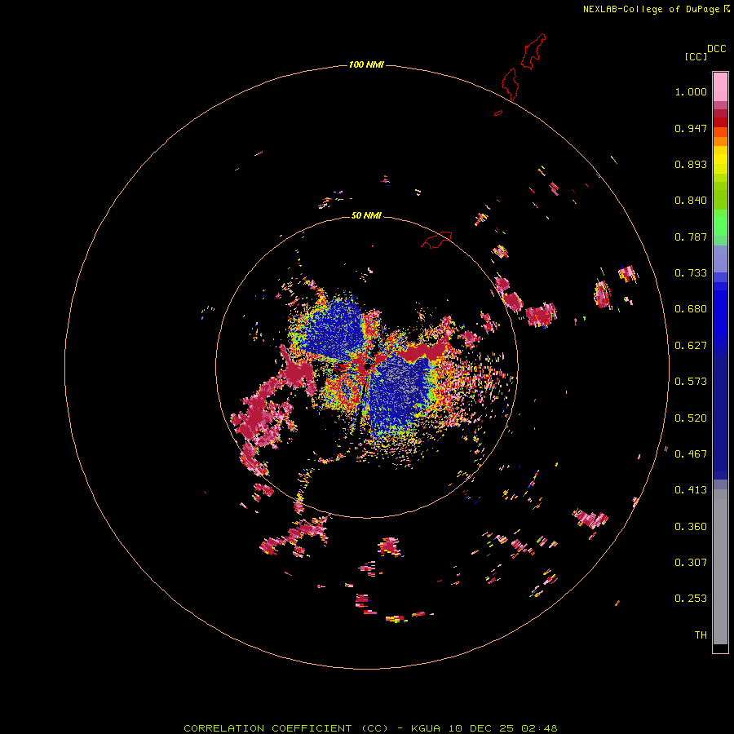Viewport: 734px width, 734px height.
Task: Click the 0.947 legend value
Action: click(x=691, y=128)
